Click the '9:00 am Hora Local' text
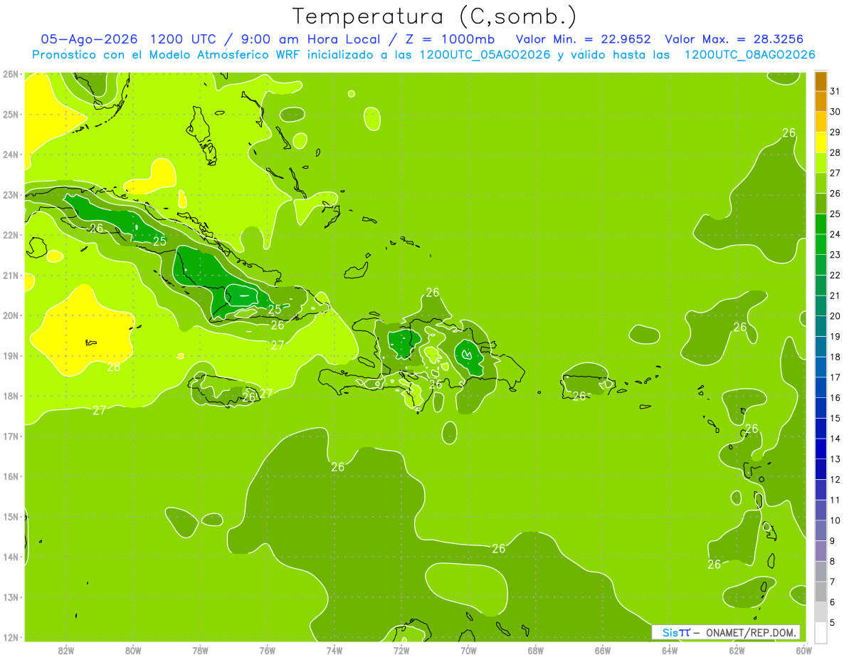Viewport: 854px width, 660px height. click(315, 39)
